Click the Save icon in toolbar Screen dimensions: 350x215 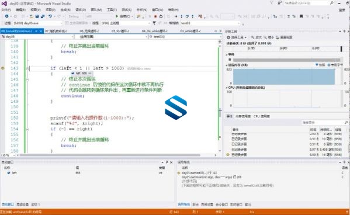(x=37, y=16)
